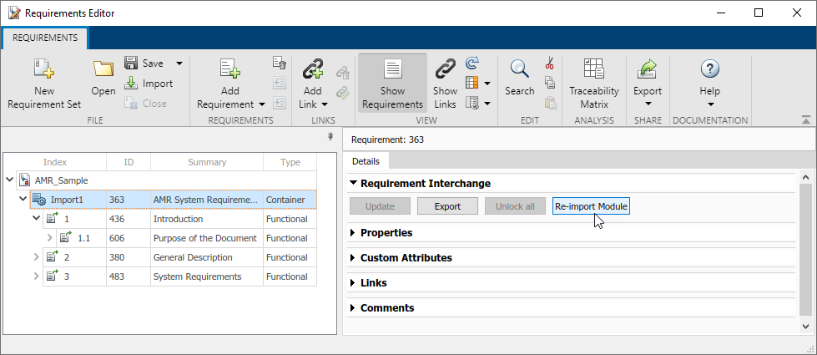Expand the Custom Attributes section
This screenshot has width=817, height=355.
354,258
